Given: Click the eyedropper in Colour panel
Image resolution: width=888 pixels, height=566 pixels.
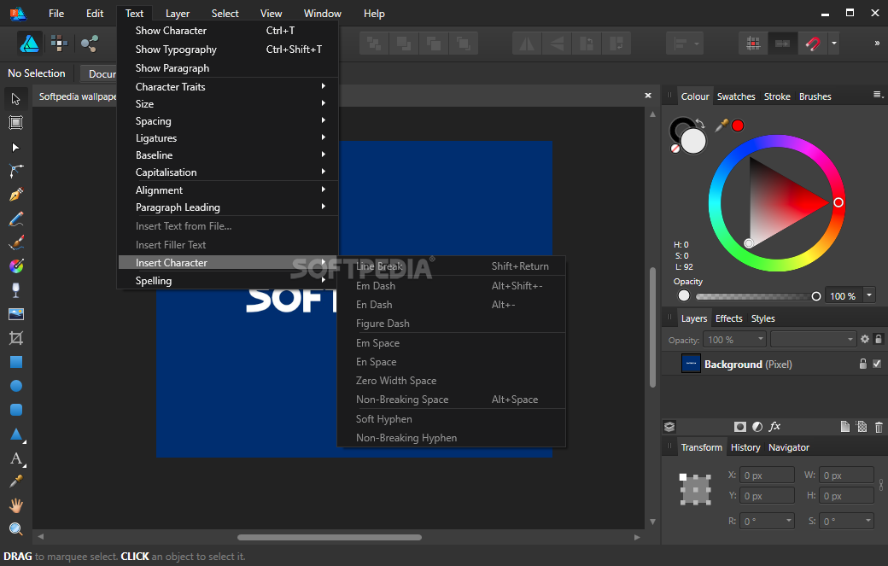Looking at the screenshot, I should [x=721, y=125].
